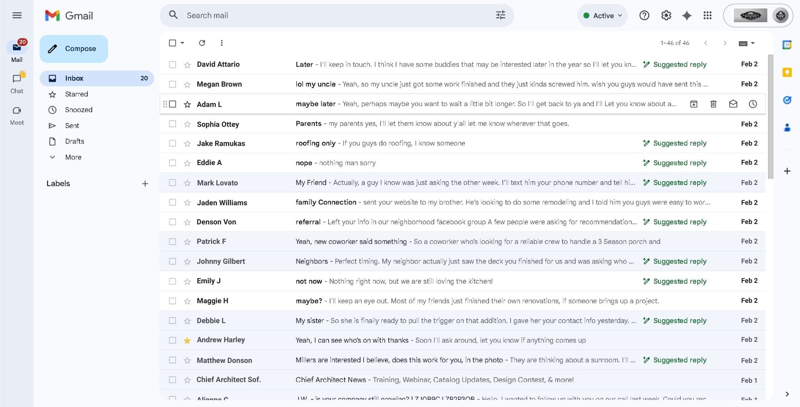Refresh the inbox
The width and height of the screenshot is (800, 407).
[x=202, y=43]
